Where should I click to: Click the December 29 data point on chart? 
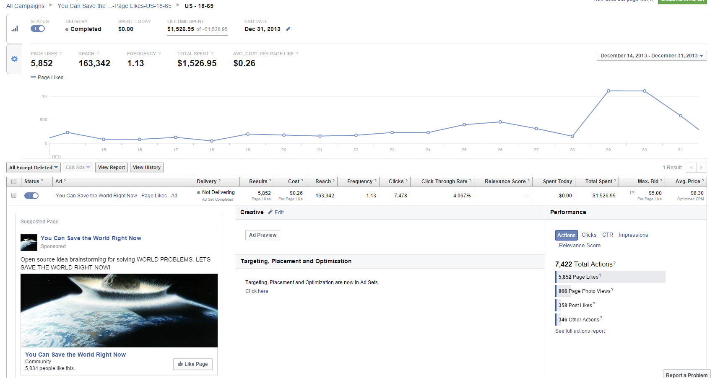pyautogui.click(x=608, y=91)
